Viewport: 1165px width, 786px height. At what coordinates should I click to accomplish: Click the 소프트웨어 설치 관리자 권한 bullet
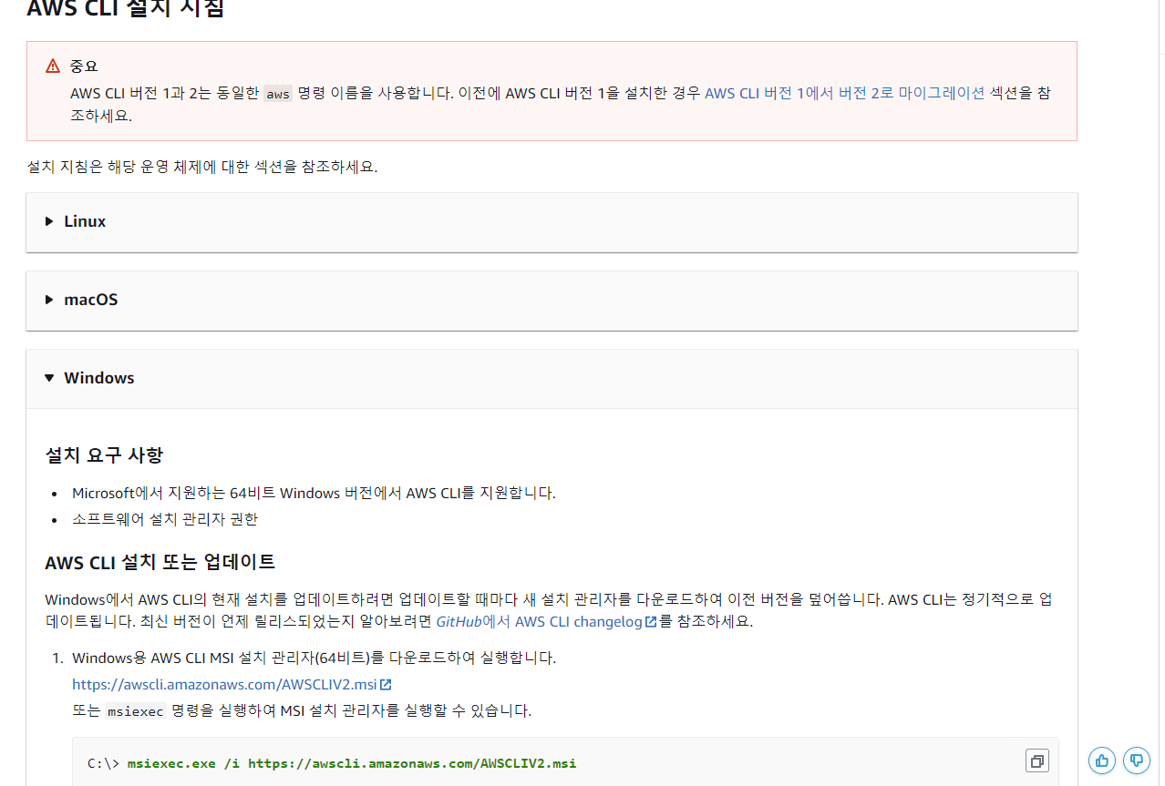[165, 519]
